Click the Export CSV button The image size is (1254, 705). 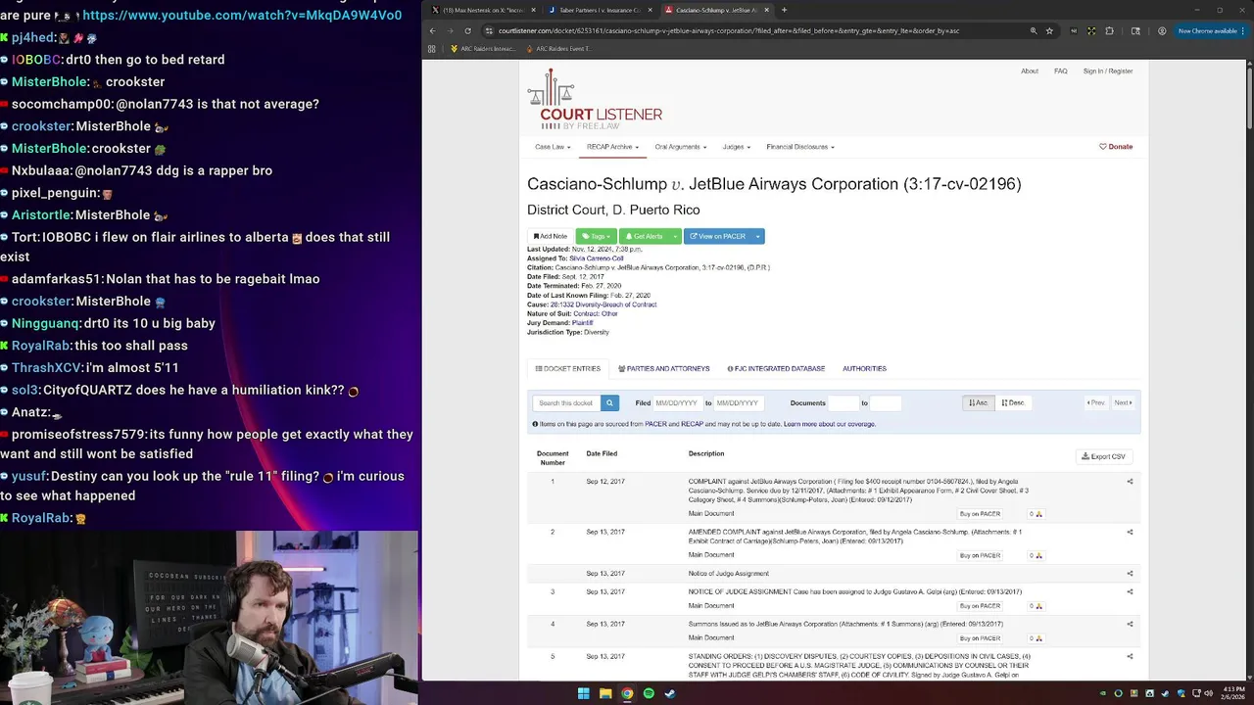(1104, 456)
